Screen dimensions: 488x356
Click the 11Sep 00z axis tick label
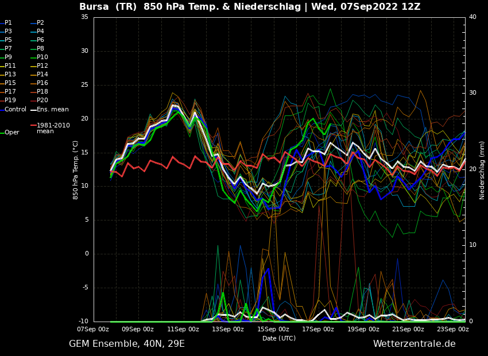point(183,329)
